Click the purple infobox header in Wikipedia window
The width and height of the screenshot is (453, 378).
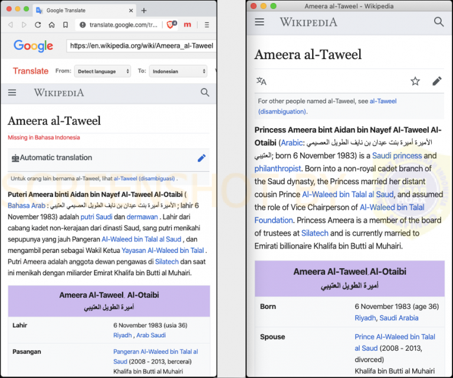350,279
